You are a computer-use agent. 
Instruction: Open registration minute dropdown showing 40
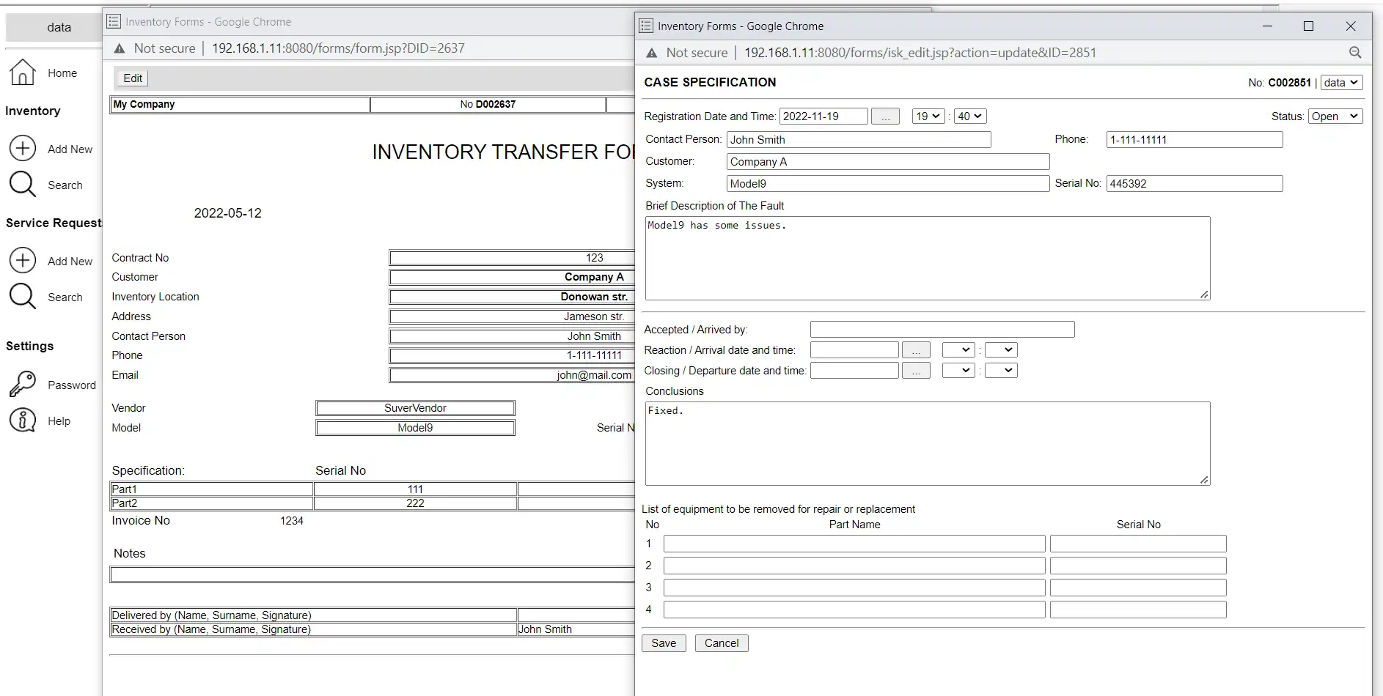(x=970, y=116)
